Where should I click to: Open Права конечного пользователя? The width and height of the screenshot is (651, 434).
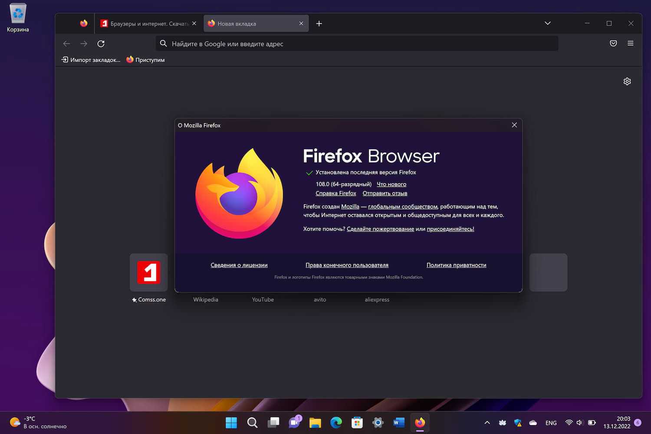coord(347,265)
